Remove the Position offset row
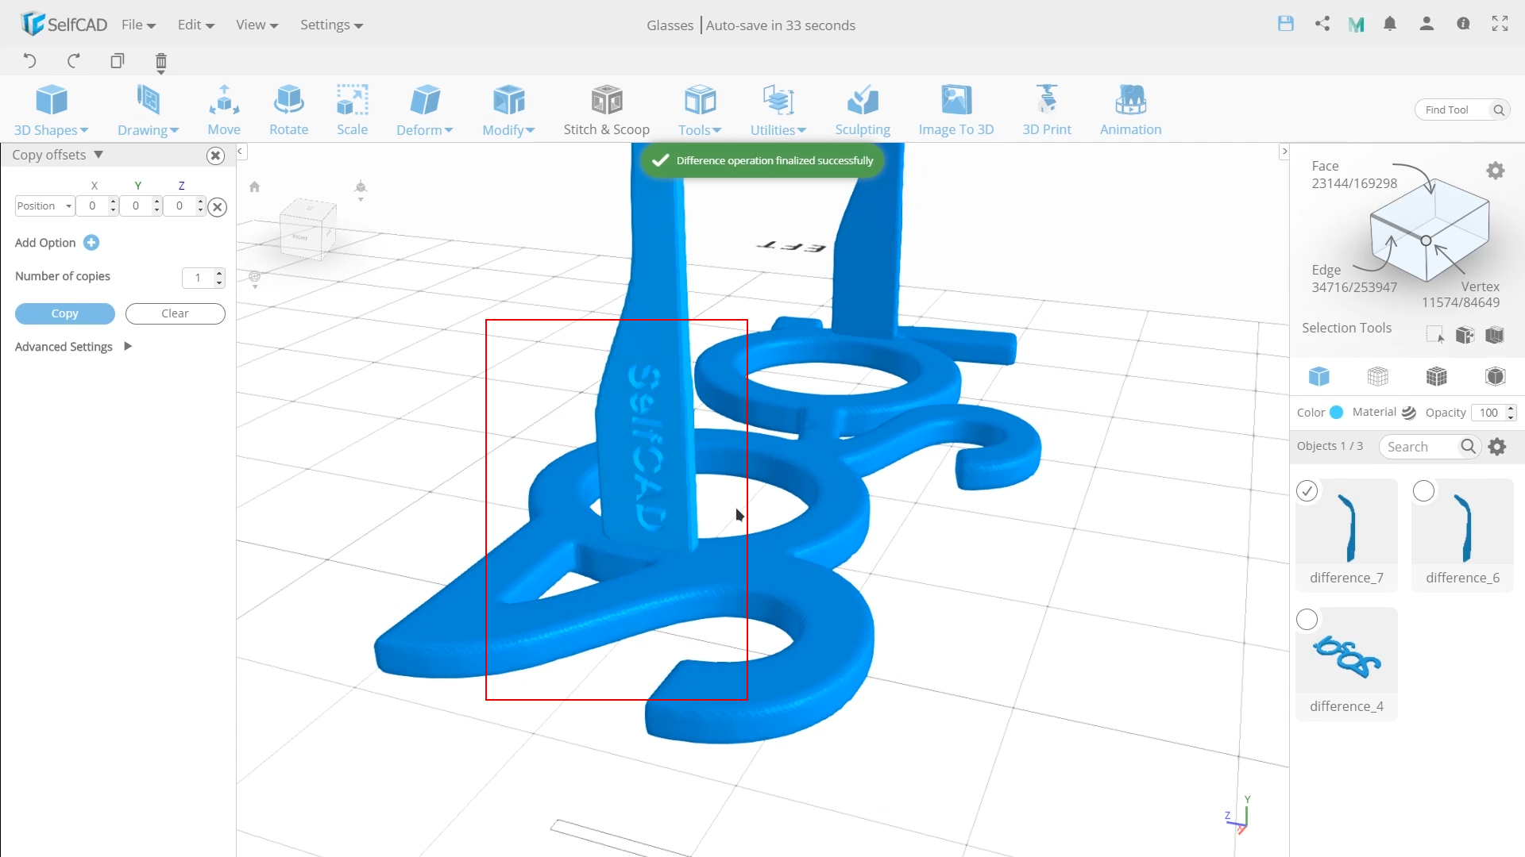Screen dimensions: 1525x857 [218, 207]
